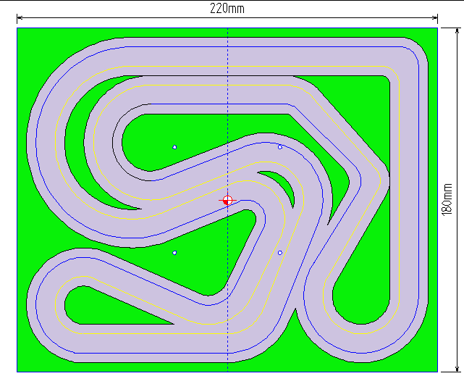This screenshot has width=464, height=376.
Task: Pick the lower-left white hole marker
Action: [x=174, y=253]
